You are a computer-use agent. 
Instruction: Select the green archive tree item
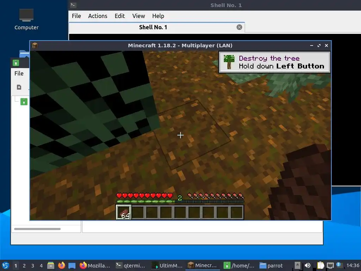tap(24, 101)
